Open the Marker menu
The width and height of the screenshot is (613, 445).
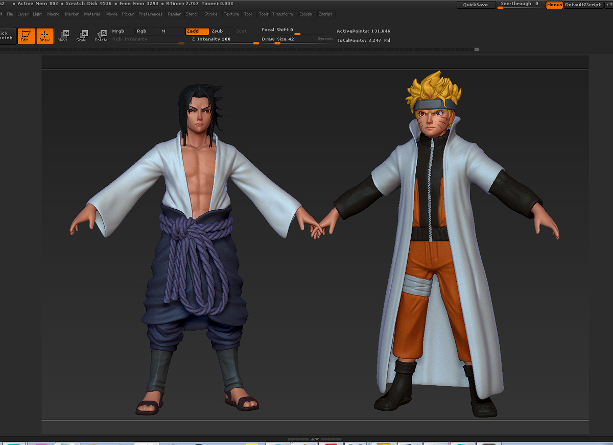click(x=72, y=14)
